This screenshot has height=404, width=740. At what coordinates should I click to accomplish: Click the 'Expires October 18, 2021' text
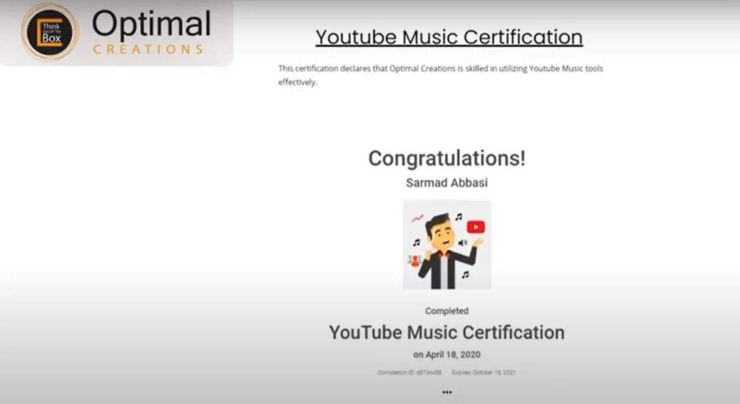click(484, 372)
